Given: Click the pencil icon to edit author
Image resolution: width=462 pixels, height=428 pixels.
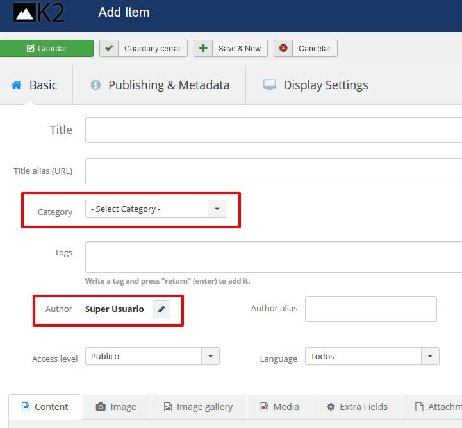Looking at the screenshot, I should (x=161, y=309).
